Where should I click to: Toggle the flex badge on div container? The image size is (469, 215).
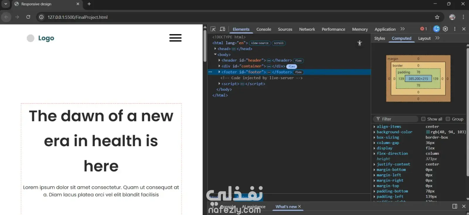(x=292, y=66)
